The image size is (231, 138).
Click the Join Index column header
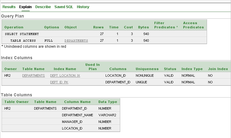click(218, 69)
